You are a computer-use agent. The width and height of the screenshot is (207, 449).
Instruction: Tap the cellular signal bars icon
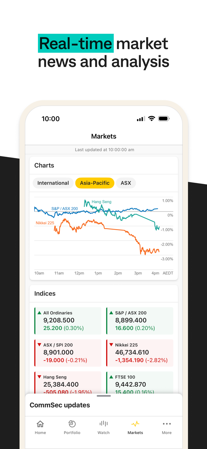click(x=141, y=119)
